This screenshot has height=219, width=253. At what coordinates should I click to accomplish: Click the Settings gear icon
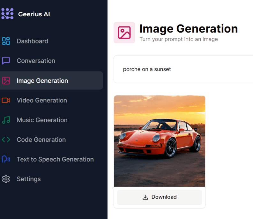pyautogui.click(x=6, y=179)
